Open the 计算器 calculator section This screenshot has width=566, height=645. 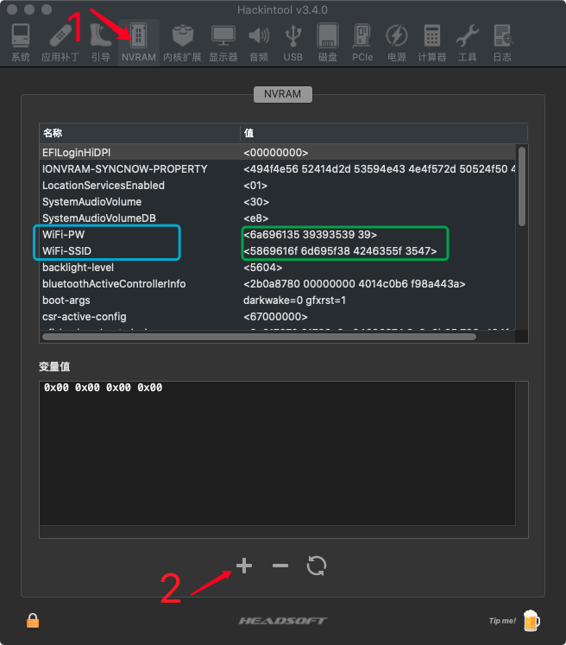coord(432,43)
